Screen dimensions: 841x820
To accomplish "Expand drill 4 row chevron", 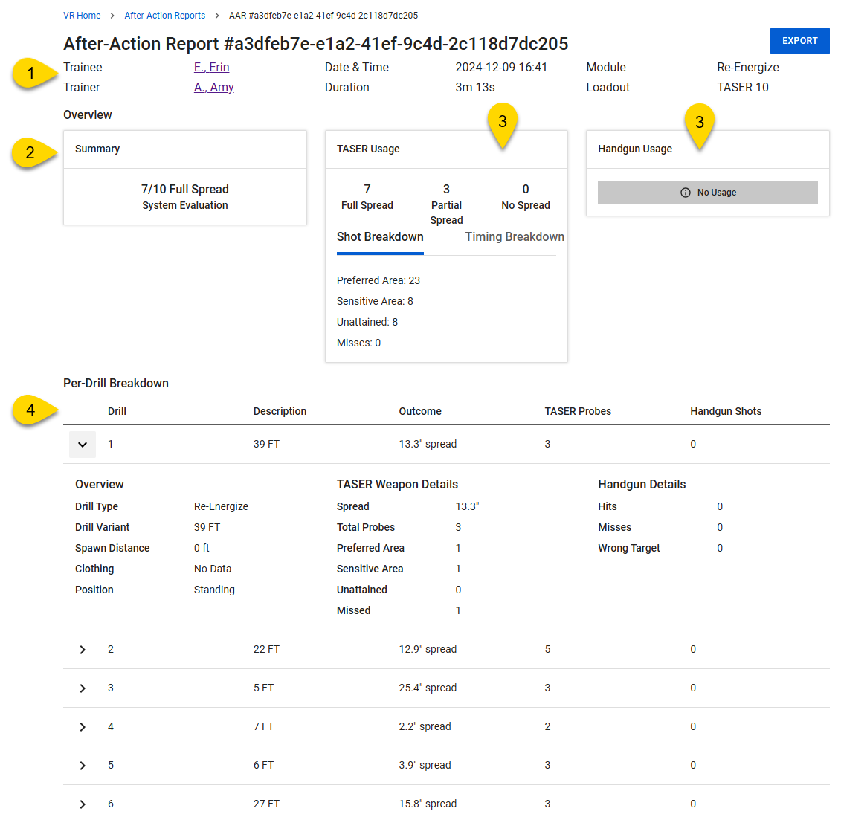I will coord(83,727).
